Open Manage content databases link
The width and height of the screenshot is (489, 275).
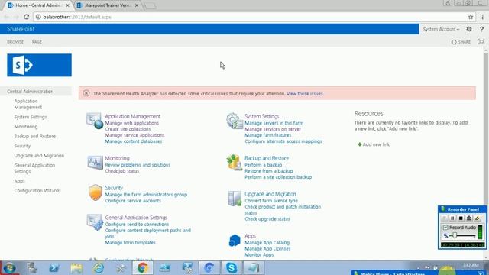click(134, 141)
